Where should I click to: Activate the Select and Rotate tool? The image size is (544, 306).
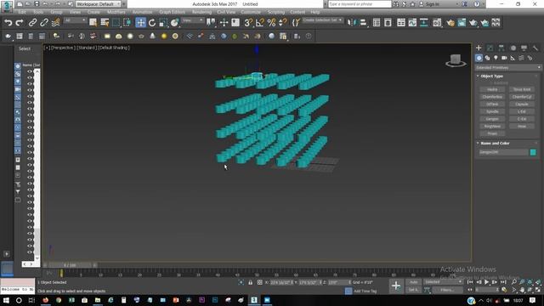[x=152, y=23]
